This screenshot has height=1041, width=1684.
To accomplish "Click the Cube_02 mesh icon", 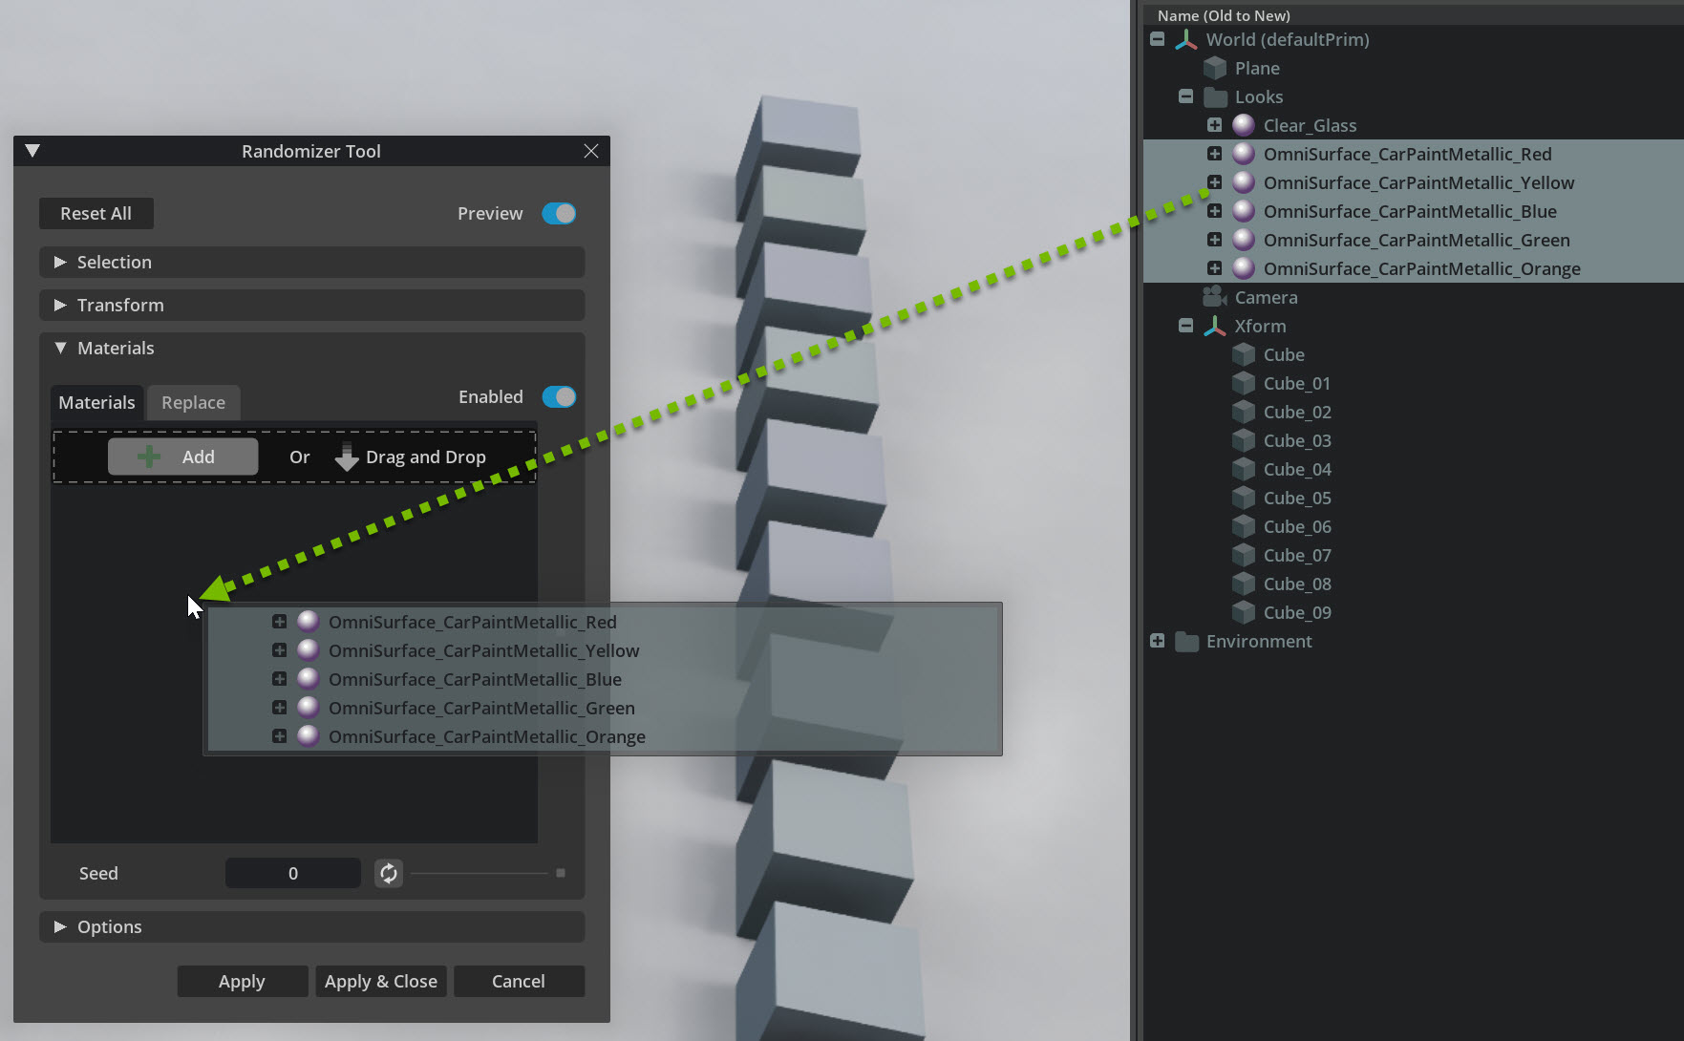I will click(1244, 413).
